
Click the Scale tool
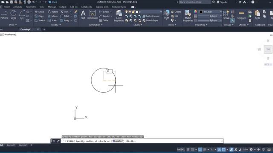point(52,20)
